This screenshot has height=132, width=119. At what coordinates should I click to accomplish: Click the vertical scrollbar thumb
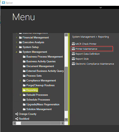click(x=66, y=89)
